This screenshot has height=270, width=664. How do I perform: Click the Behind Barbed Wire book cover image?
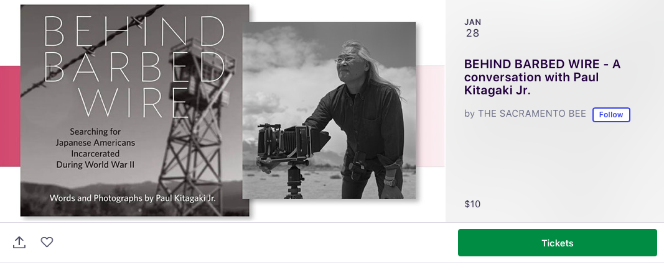click(x=134, y=110)
